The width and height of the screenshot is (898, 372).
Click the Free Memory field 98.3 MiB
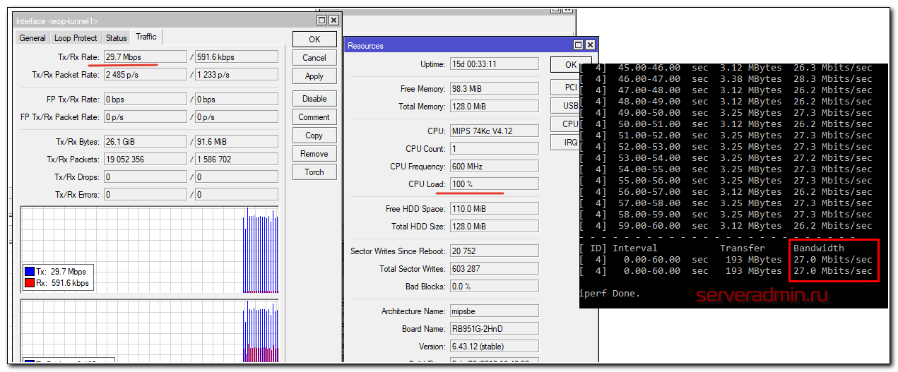click(494, 89)
